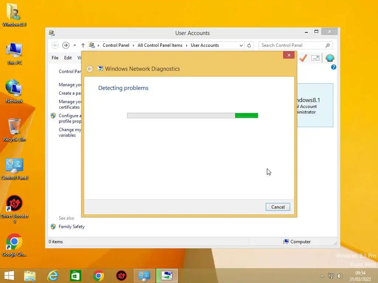Open Chrome from taskbar
The height and width of the screenshot is (283, 378).
pyautogui.click(x=98, y=276)
